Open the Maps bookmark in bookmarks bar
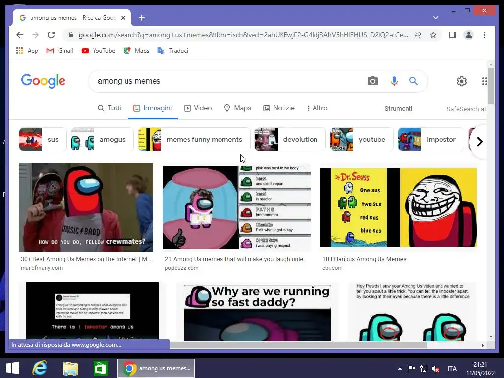504x378 pixels. [137, 51]
